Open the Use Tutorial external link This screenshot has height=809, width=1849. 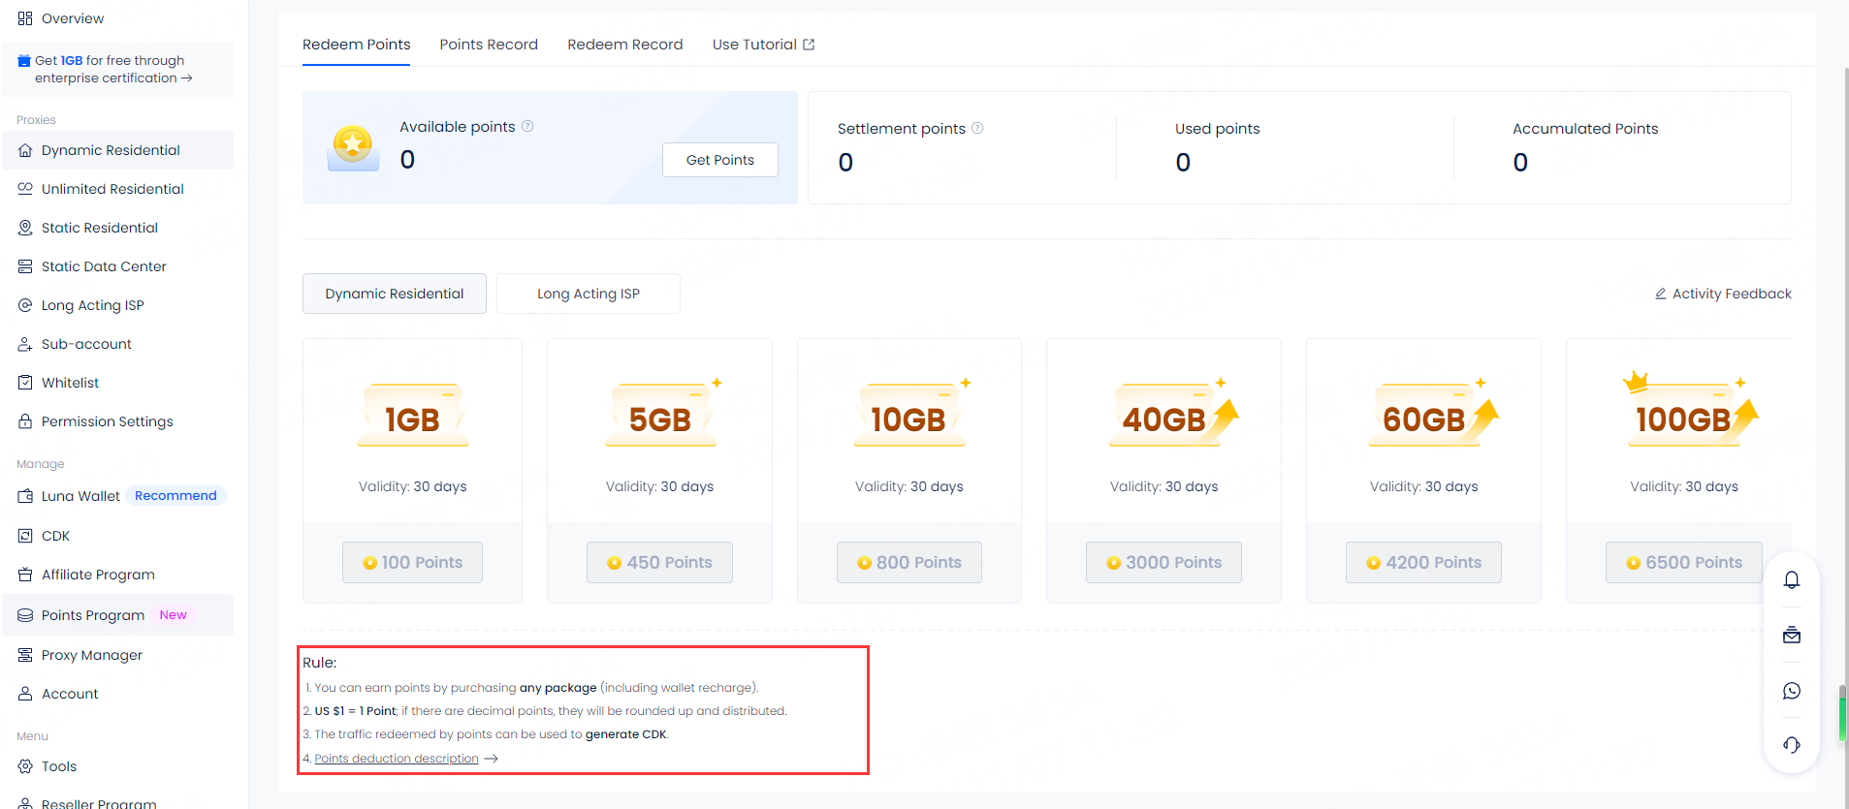763,45
